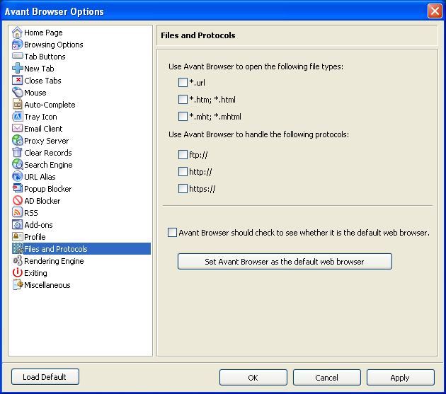
Task: Click the Browsing Options icon
Action: tap(17, 45)
